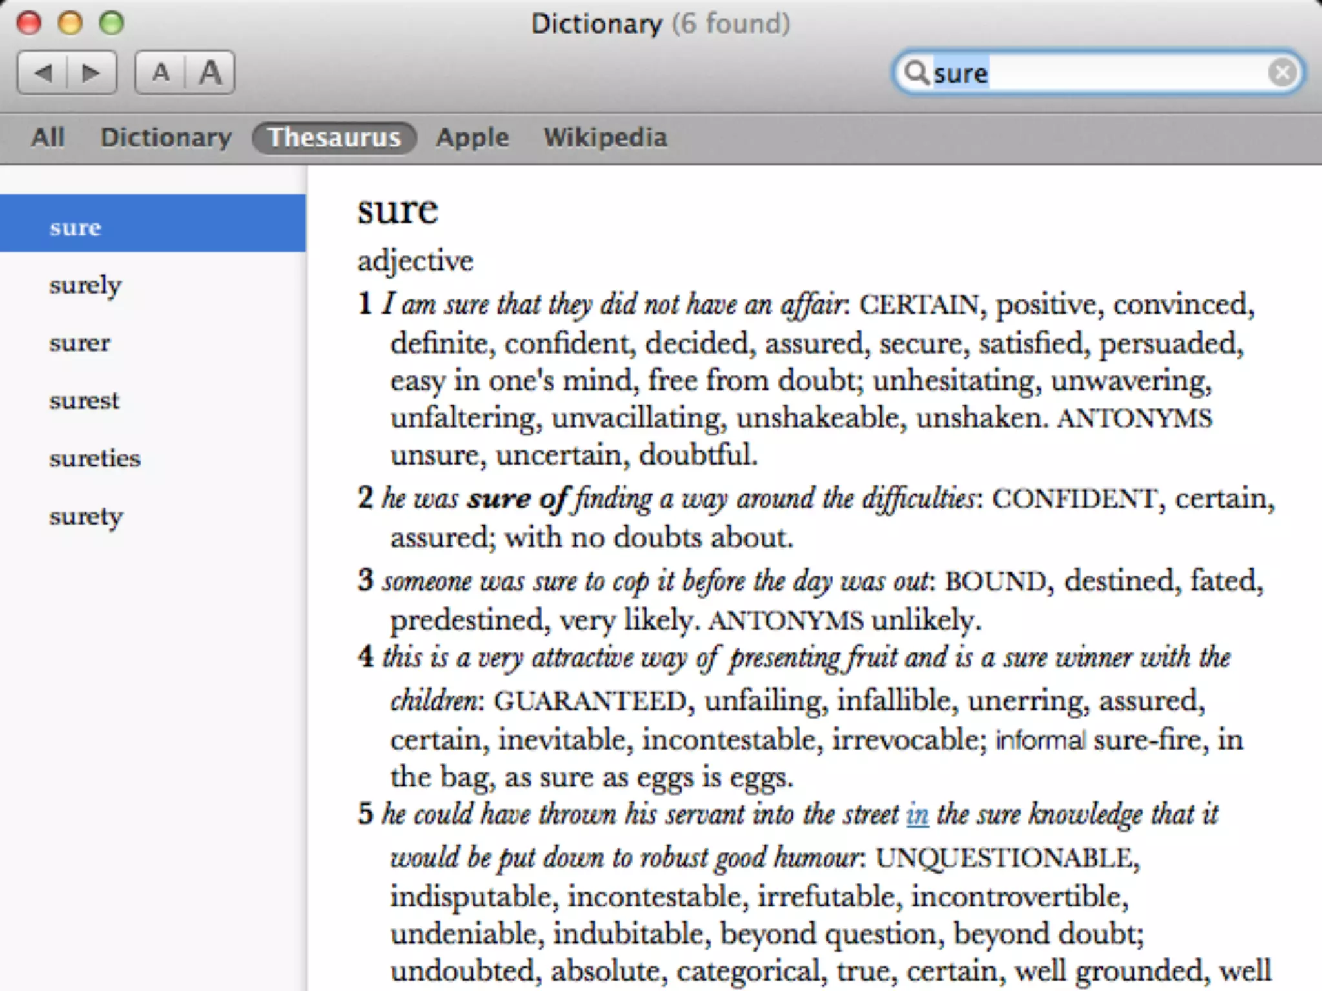Screen dimensions: 1322x991
Task: Open the 'sureties' entry
Action: pos(95,458)
